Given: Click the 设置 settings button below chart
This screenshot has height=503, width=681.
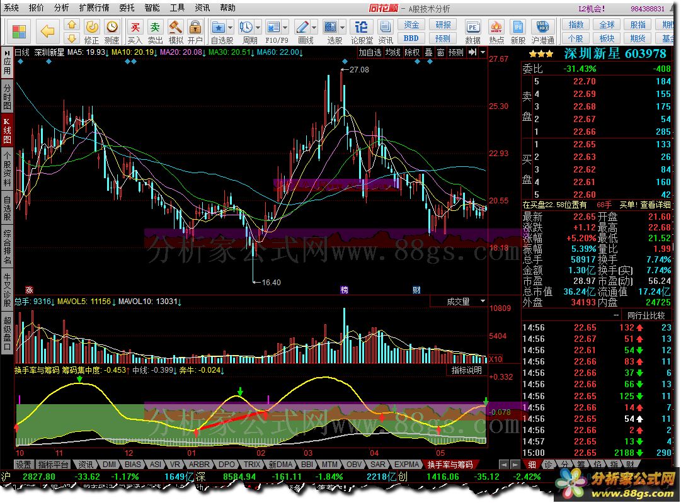Looking at the screenshot, I should (x=23, y=465).
